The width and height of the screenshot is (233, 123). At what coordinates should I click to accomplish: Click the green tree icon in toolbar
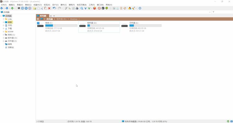pyautogui.click(x=106, y=8)
